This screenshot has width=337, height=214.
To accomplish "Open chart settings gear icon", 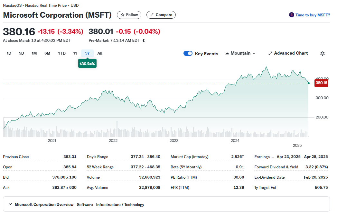I will pyautogui.click(x=322, y=54).
